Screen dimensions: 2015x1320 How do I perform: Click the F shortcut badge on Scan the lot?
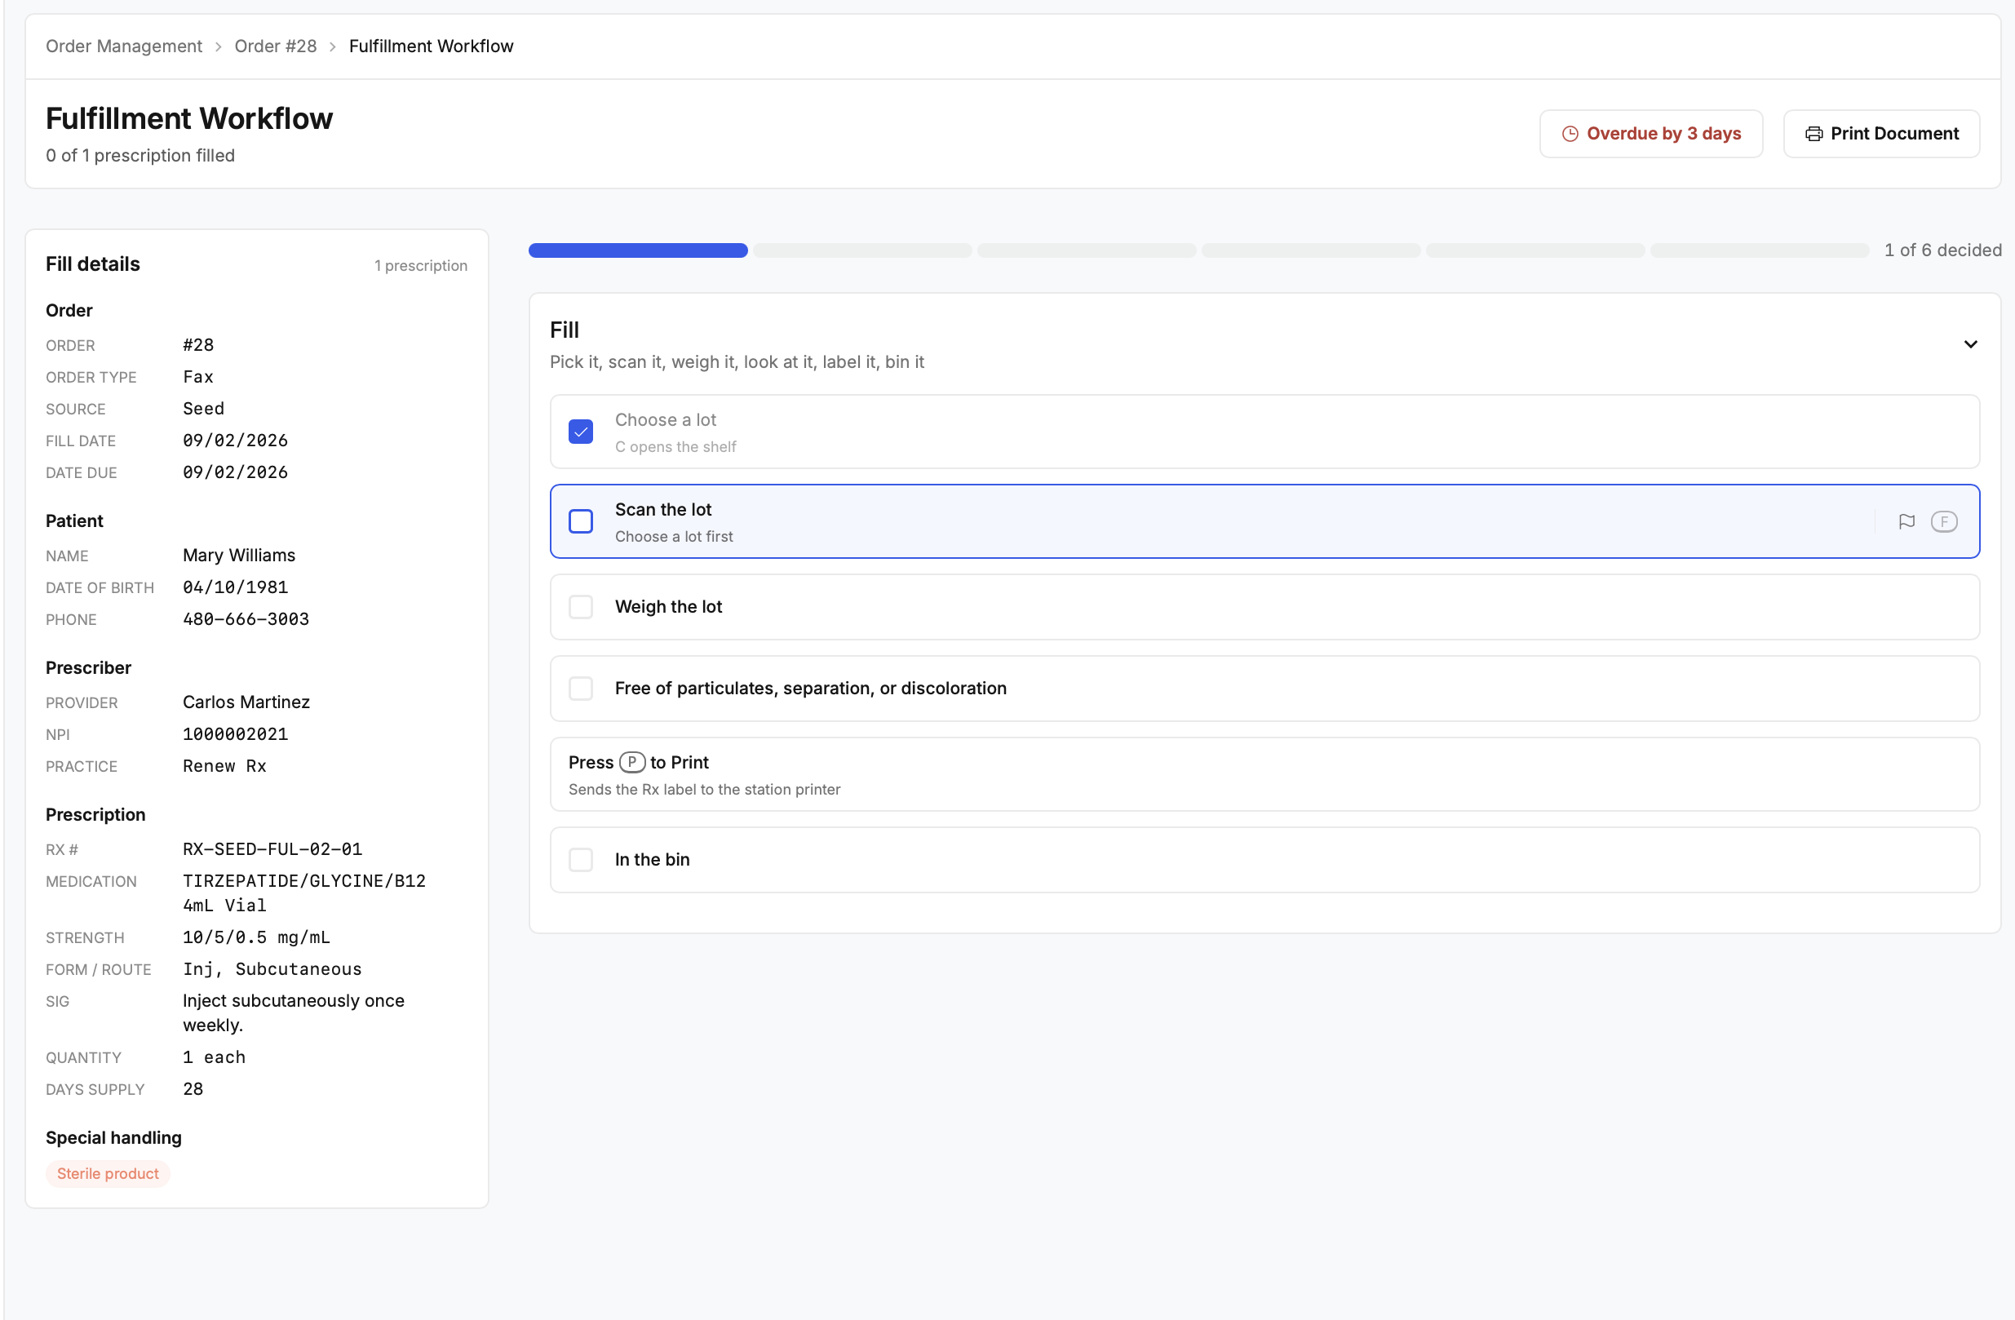pos(1944,521)
